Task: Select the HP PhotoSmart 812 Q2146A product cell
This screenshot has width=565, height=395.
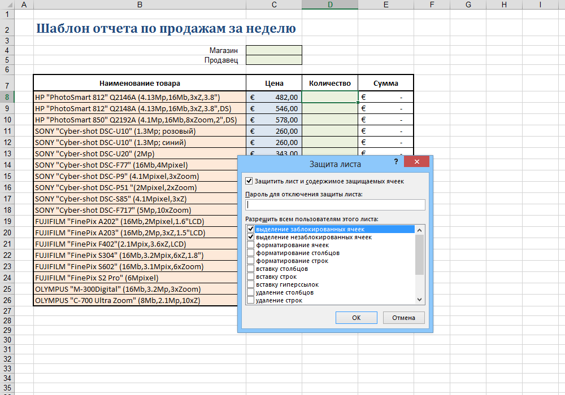Action: tap(140, 97)
